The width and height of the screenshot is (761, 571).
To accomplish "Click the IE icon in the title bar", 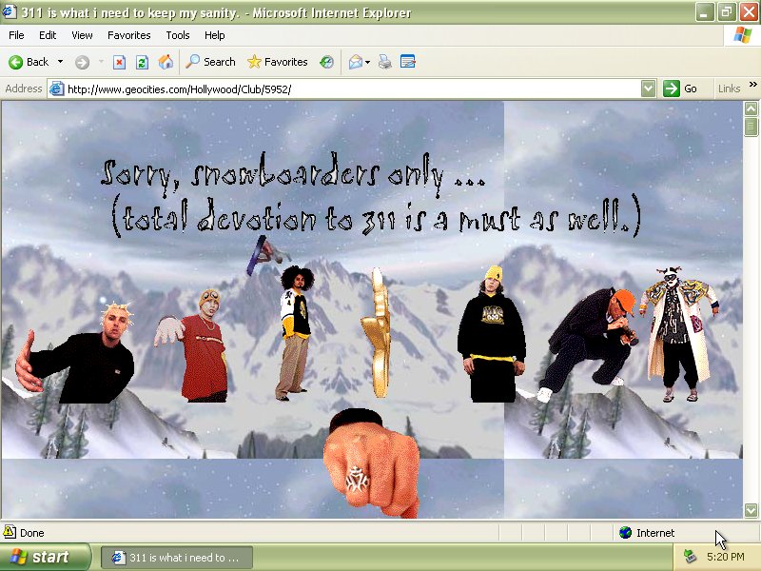I will pyautogui.click(x=10, y=11).
